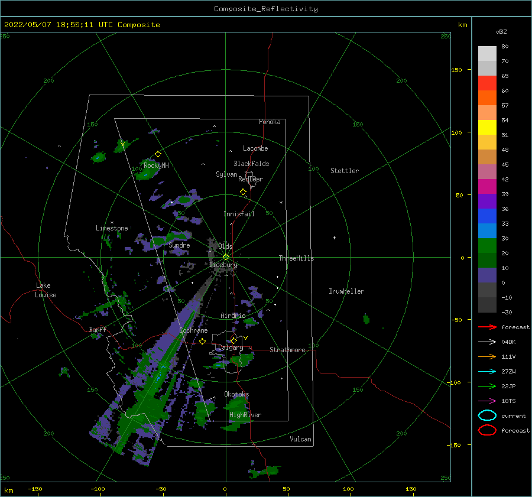
Task: Click the red forecast ellipse icon
Action: (487, 430)
